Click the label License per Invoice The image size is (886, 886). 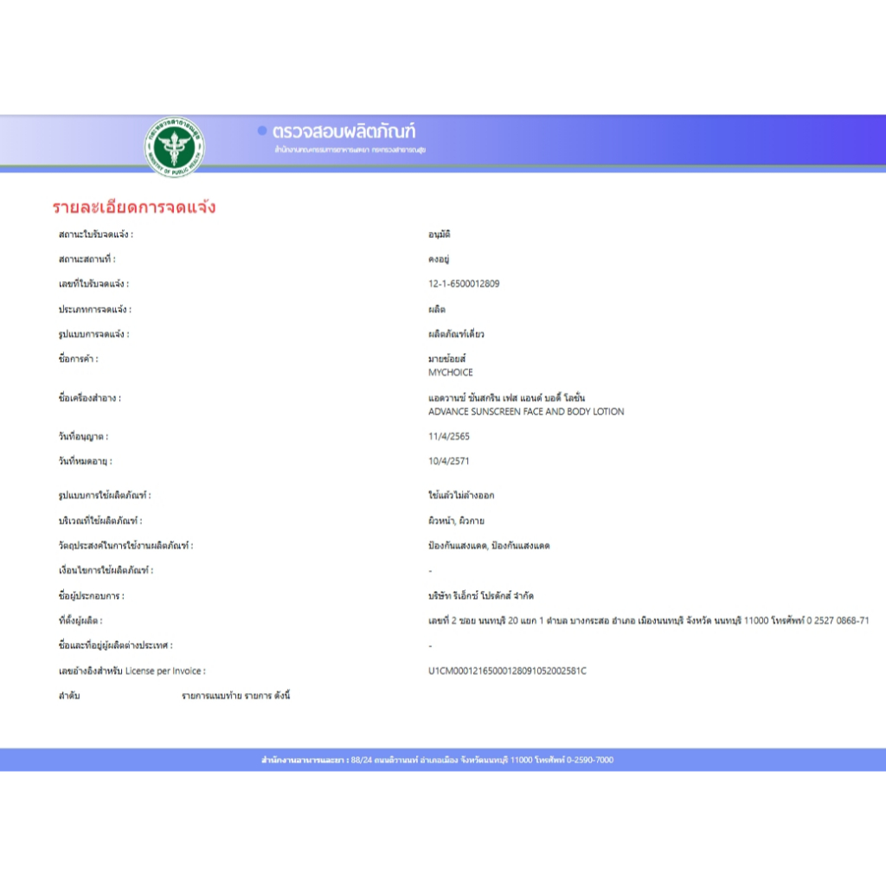(x=132, y=671)
